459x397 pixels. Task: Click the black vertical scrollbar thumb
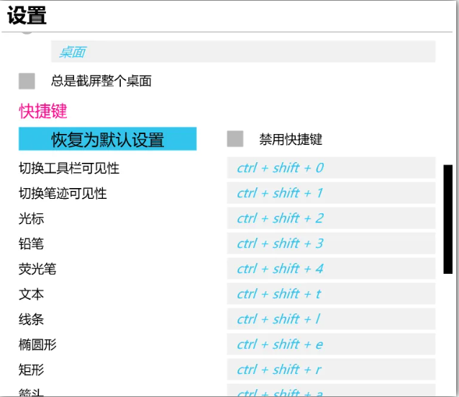pyautogui.click(x=447, y=219)
